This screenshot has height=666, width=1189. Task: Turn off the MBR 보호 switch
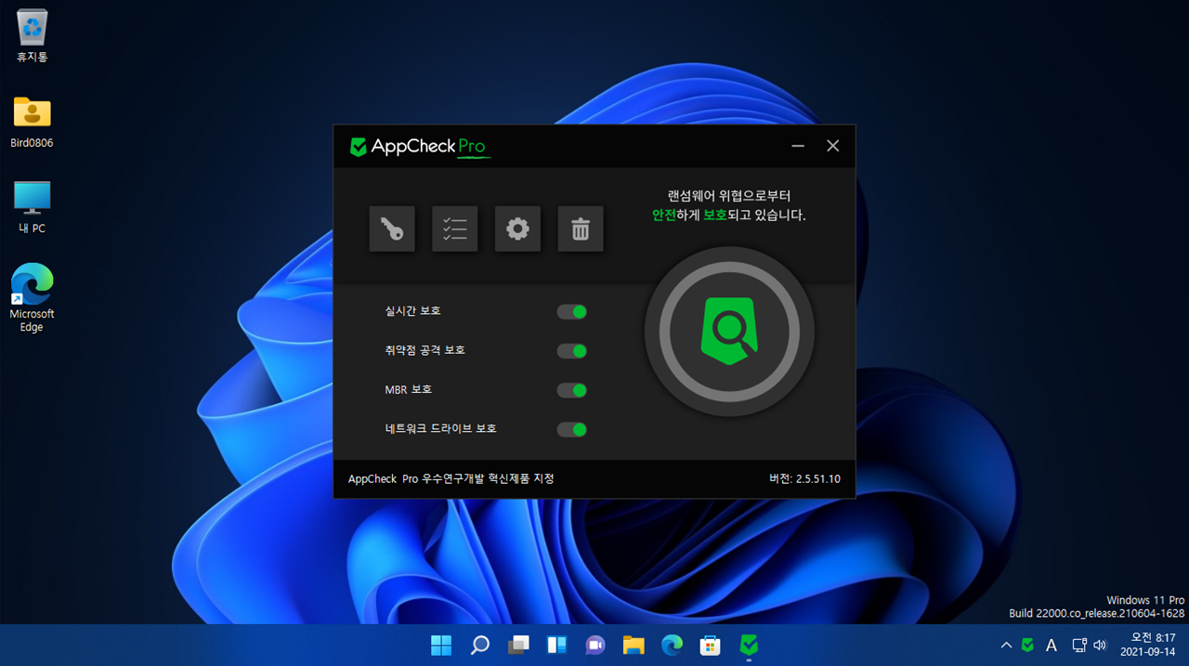pos(571,390)
